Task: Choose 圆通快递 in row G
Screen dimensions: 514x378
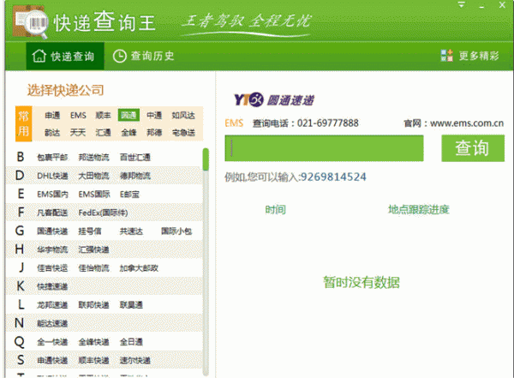Action: pos(52,231)
